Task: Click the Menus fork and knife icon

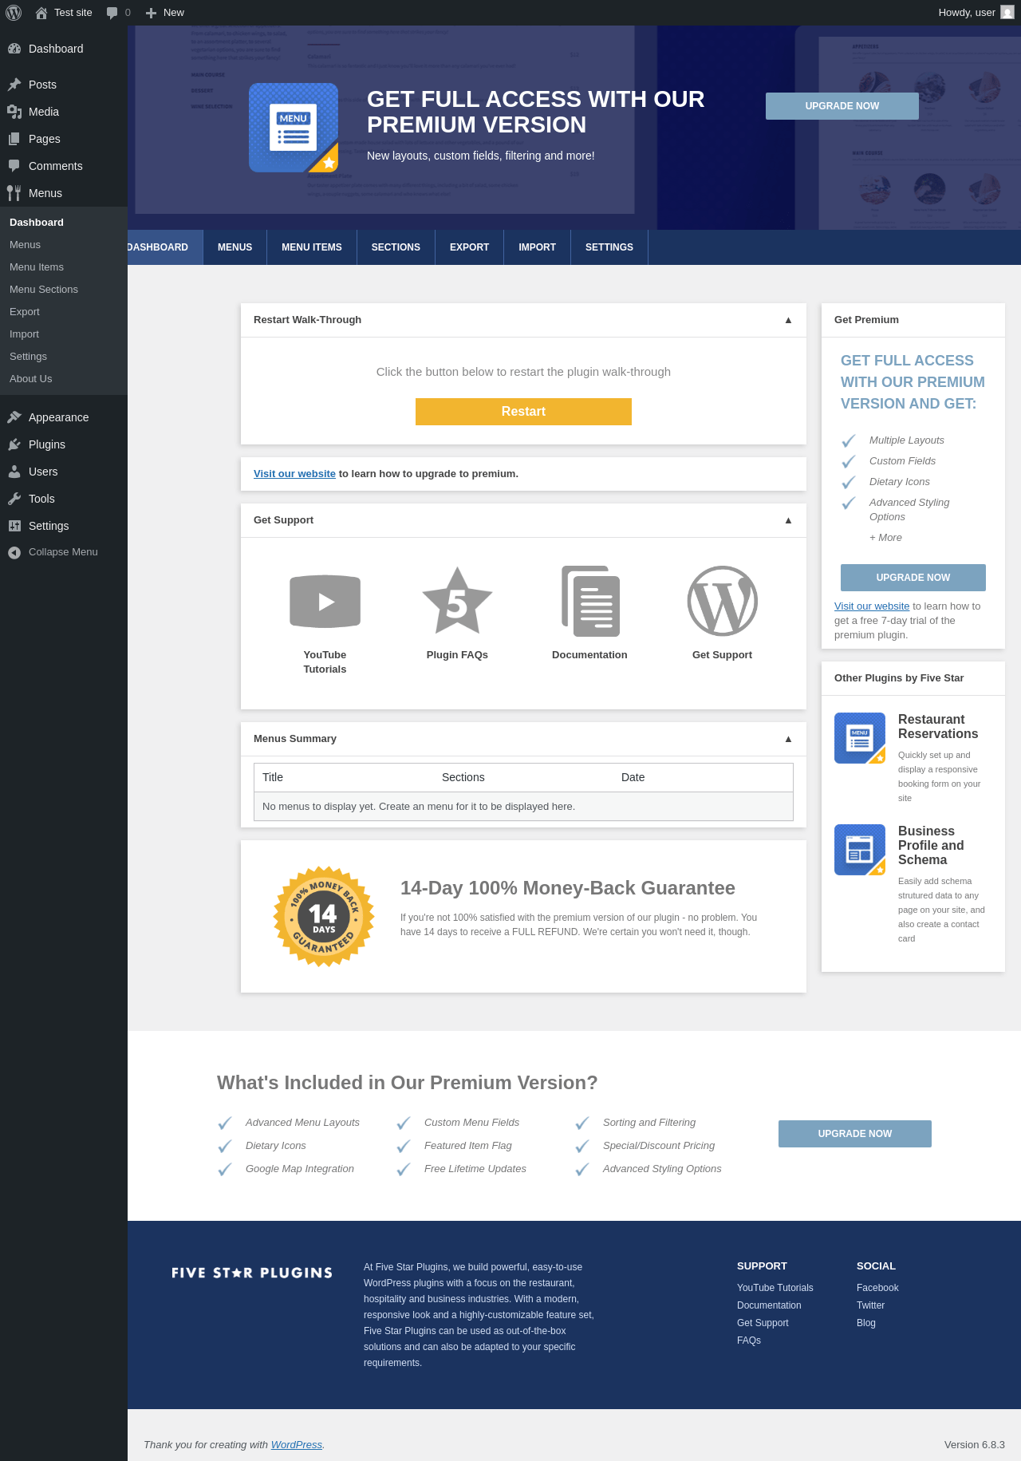Action: click(x=14, y=193)
